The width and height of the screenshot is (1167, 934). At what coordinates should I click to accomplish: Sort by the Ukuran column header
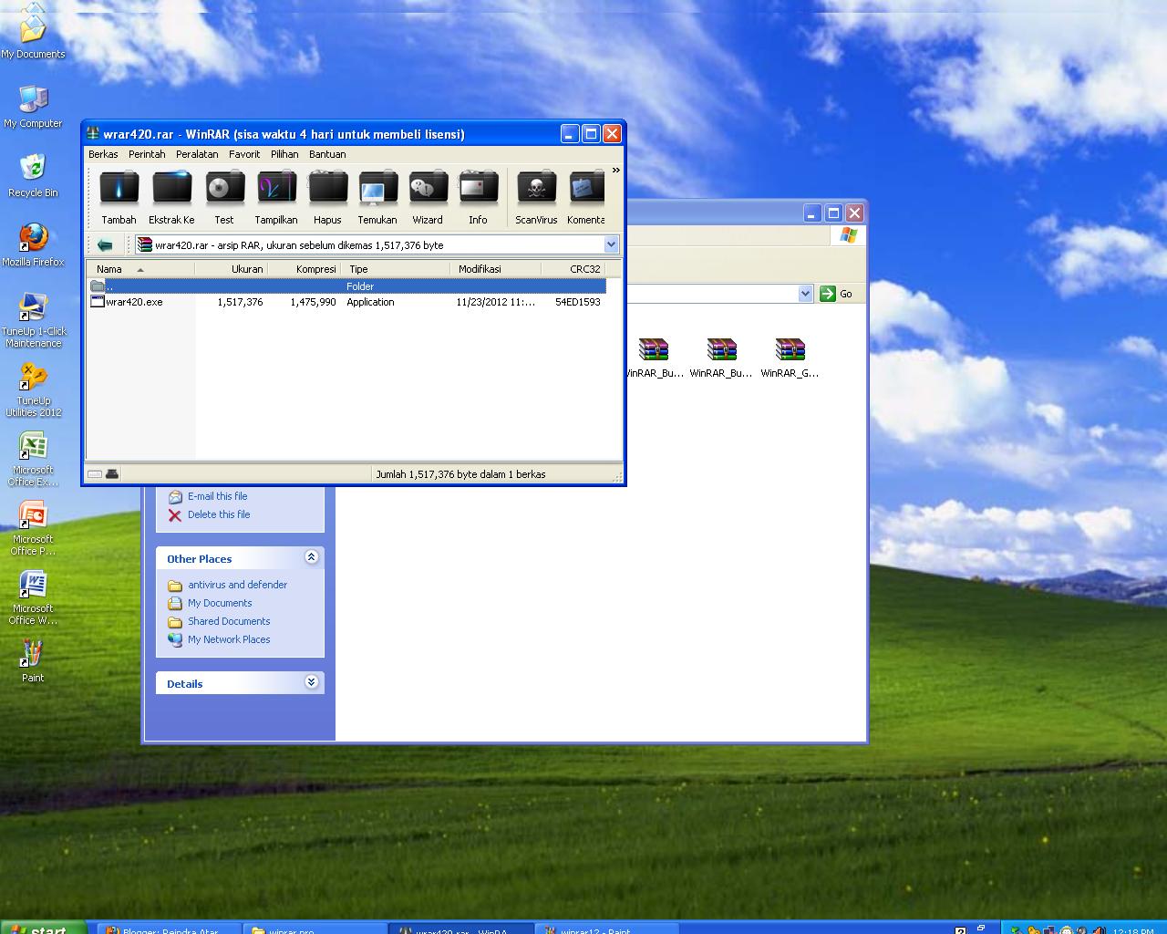(231, 269)
